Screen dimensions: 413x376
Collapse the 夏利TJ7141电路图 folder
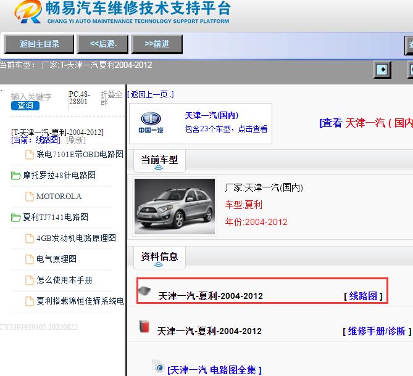click(x=56, y=217)
